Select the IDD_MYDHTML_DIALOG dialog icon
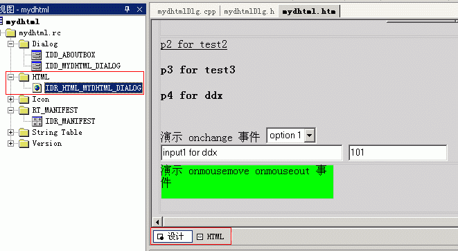458x251 pixels. (37, 66)
